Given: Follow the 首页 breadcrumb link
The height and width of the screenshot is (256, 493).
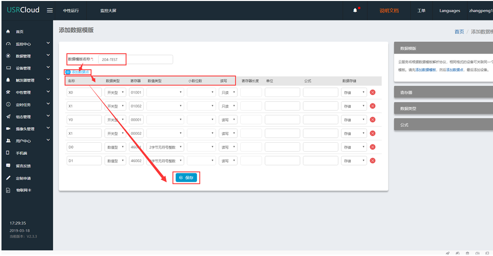Looking at the screenshot, I should 459,32.
